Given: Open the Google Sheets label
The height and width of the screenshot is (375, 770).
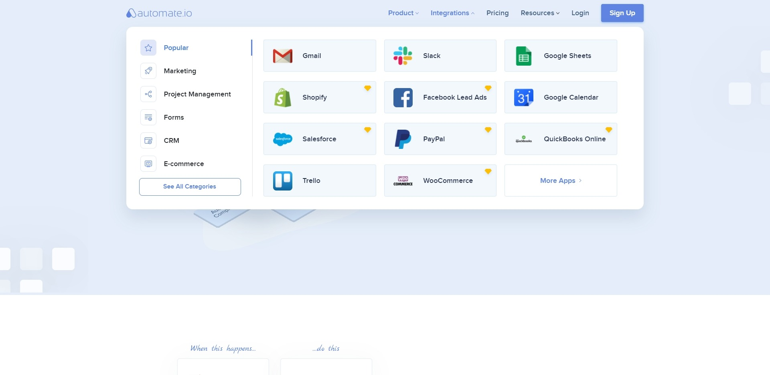Looking at the screenshot, I should click(567, 56).
